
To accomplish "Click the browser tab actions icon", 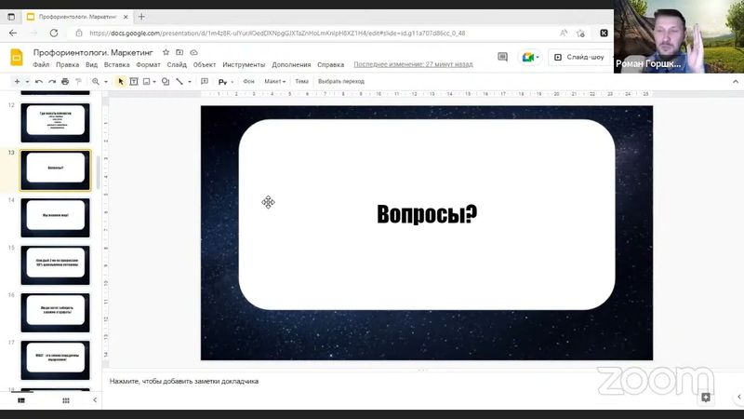I will [x=11, y=17].
